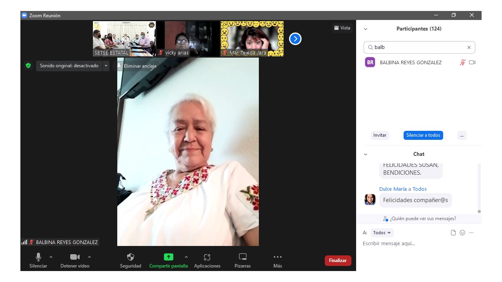Open the Más options menu
Viewport: 502px width, 282px height.
pyautogui.click(x=278, y=260)
